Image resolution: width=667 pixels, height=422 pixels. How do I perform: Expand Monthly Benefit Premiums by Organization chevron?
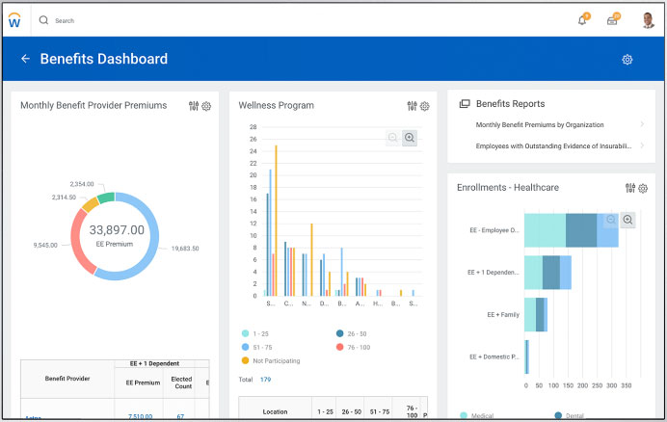pyautogui.click(x=642, y=124)
